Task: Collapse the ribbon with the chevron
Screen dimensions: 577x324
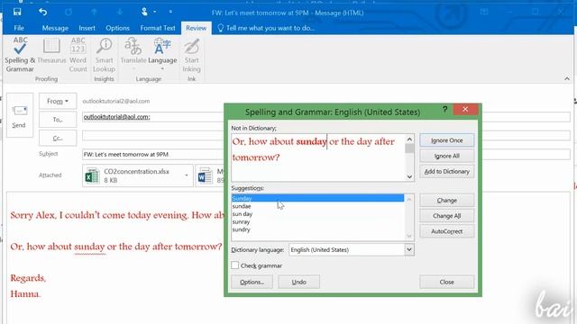Action: 567,78
